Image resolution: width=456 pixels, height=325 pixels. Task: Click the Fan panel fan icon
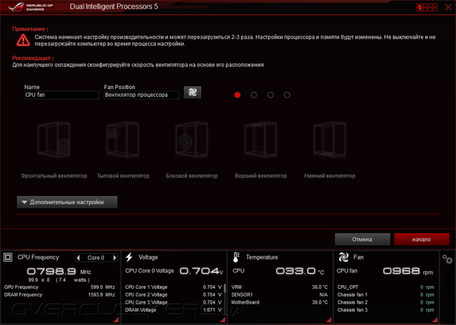(x=343, y=257)
